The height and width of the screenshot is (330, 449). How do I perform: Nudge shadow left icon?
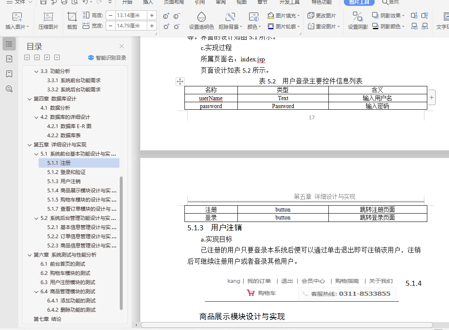(x=414, y=26)
